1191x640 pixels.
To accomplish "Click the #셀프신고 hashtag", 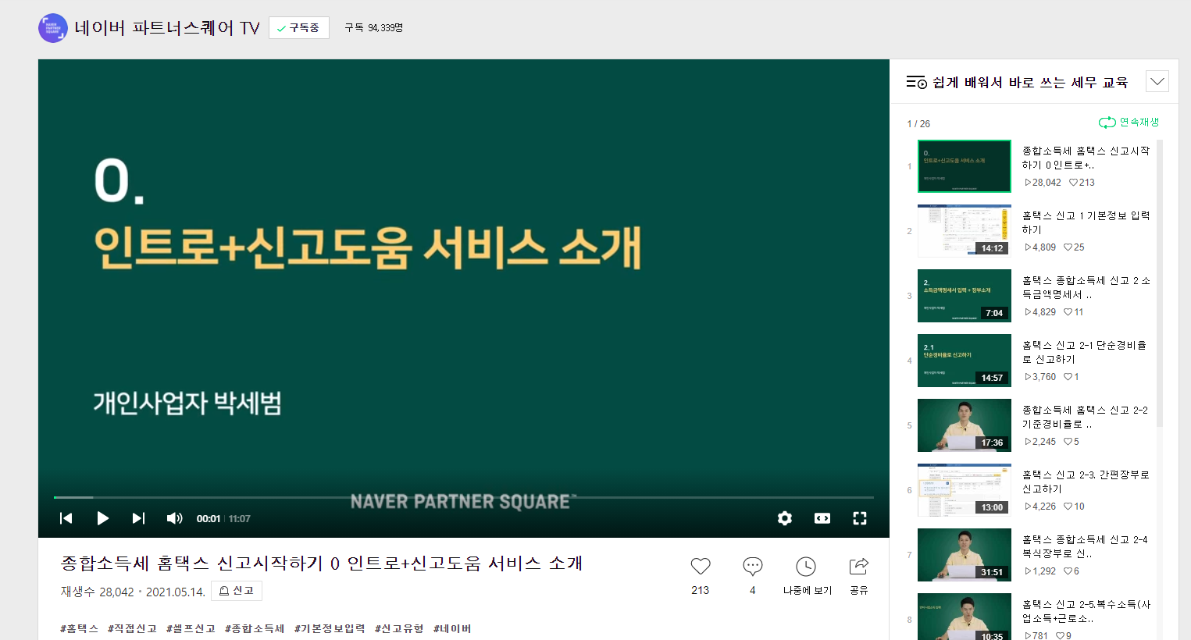I will point(191,628).
